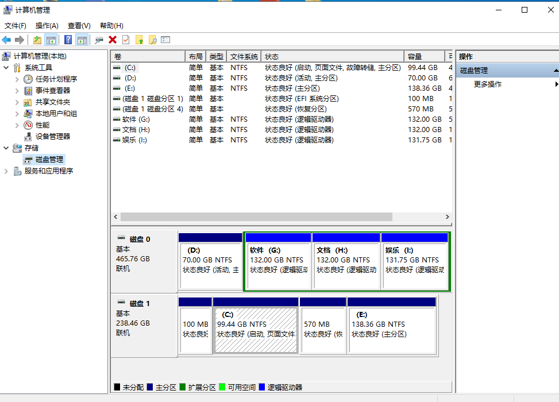Collapse the 系统工具 tree node
Image resolution: width=559 pixels, height=402 pixels.
click(x=6, y=68)
